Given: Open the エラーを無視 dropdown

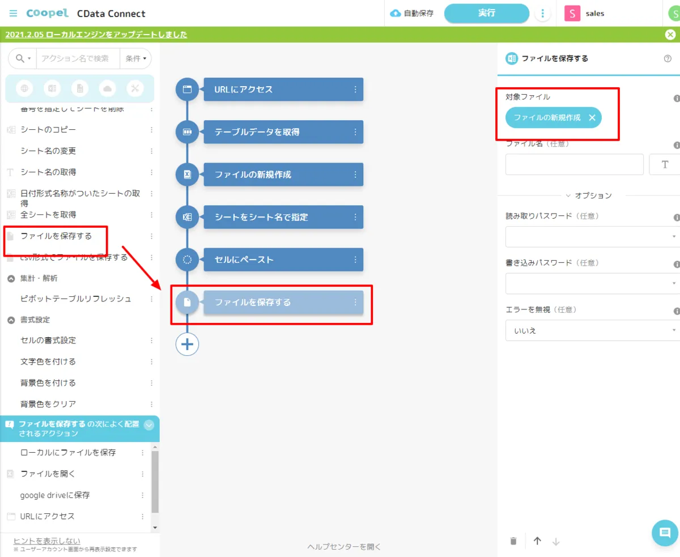Looking at the screenshot, I should tap(592, 330).
